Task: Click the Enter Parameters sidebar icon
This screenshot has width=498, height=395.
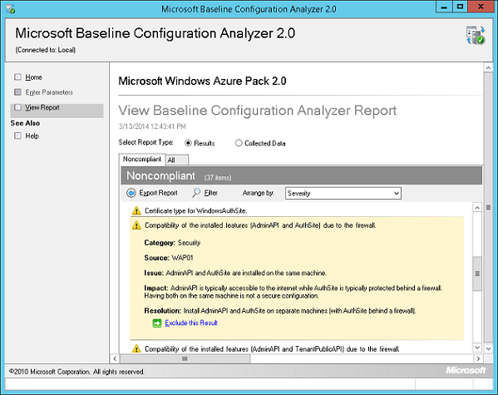Action: [x=17, y=92]
